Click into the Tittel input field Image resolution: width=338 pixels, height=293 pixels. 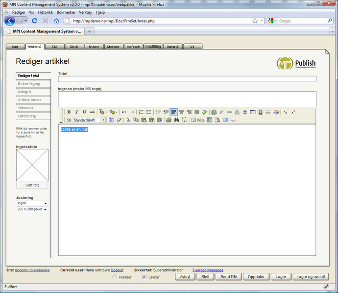(187, 79)
